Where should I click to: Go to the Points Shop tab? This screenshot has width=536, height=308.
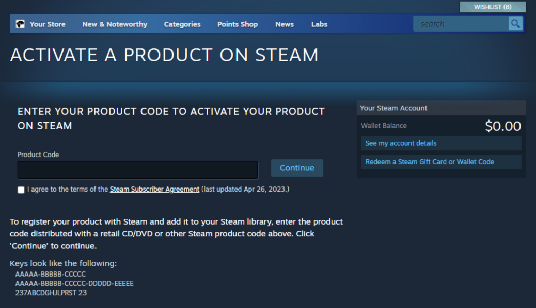238,24
